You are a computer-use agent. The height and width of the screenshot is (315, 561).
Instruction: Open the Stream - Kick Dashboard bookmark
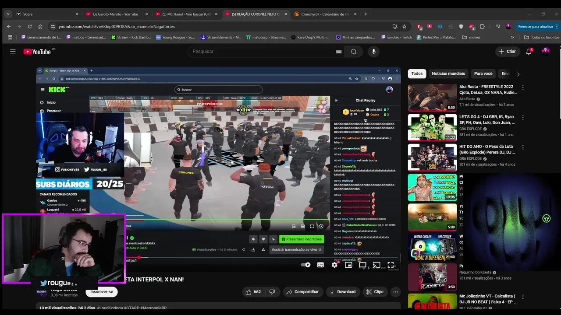pos(131,37)
